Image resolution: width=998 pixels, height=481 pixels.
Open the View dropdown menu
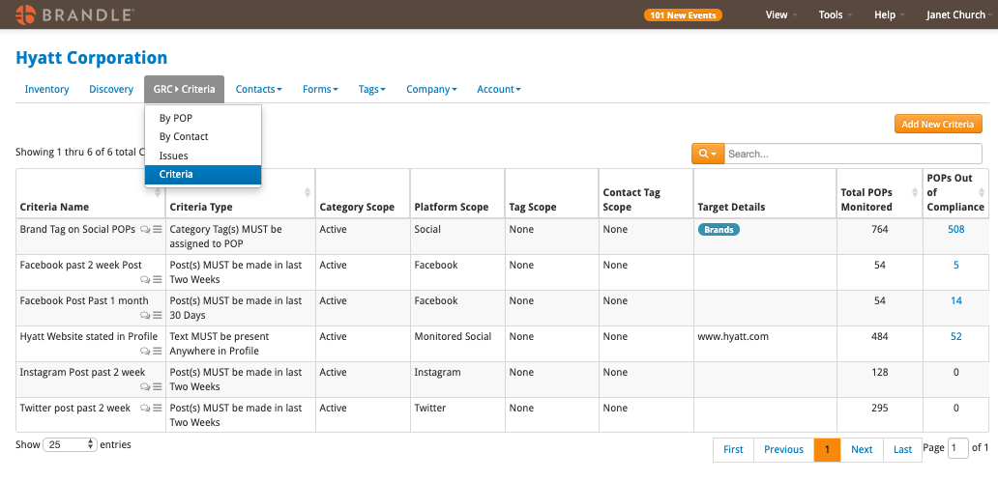click(781, 14)
